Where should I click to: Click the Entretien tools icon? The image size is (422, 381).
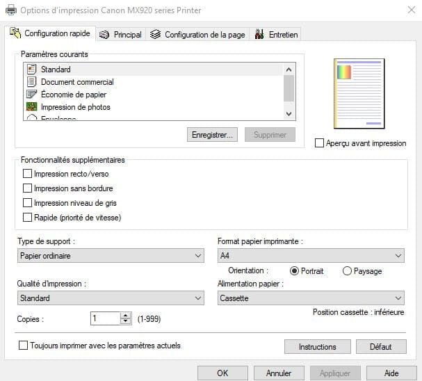tap(259, 34)
